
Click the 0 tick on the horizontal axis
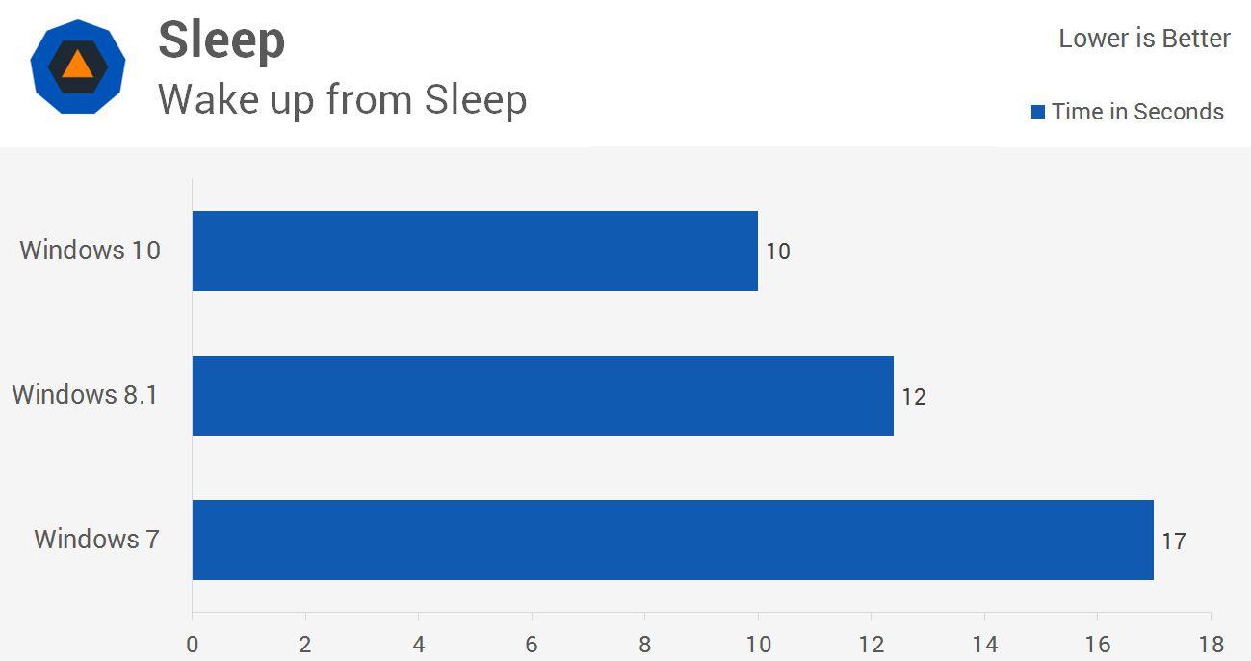pos(193,645)
